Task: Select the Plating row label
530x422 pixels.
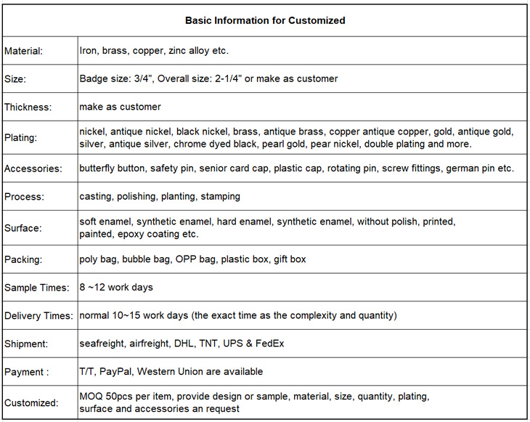Action: point(20,138)
